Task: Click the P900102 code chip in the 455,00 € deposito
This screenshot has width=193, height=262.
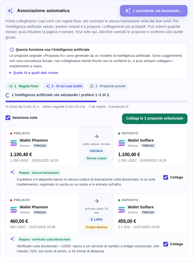Action: [148, 212]
